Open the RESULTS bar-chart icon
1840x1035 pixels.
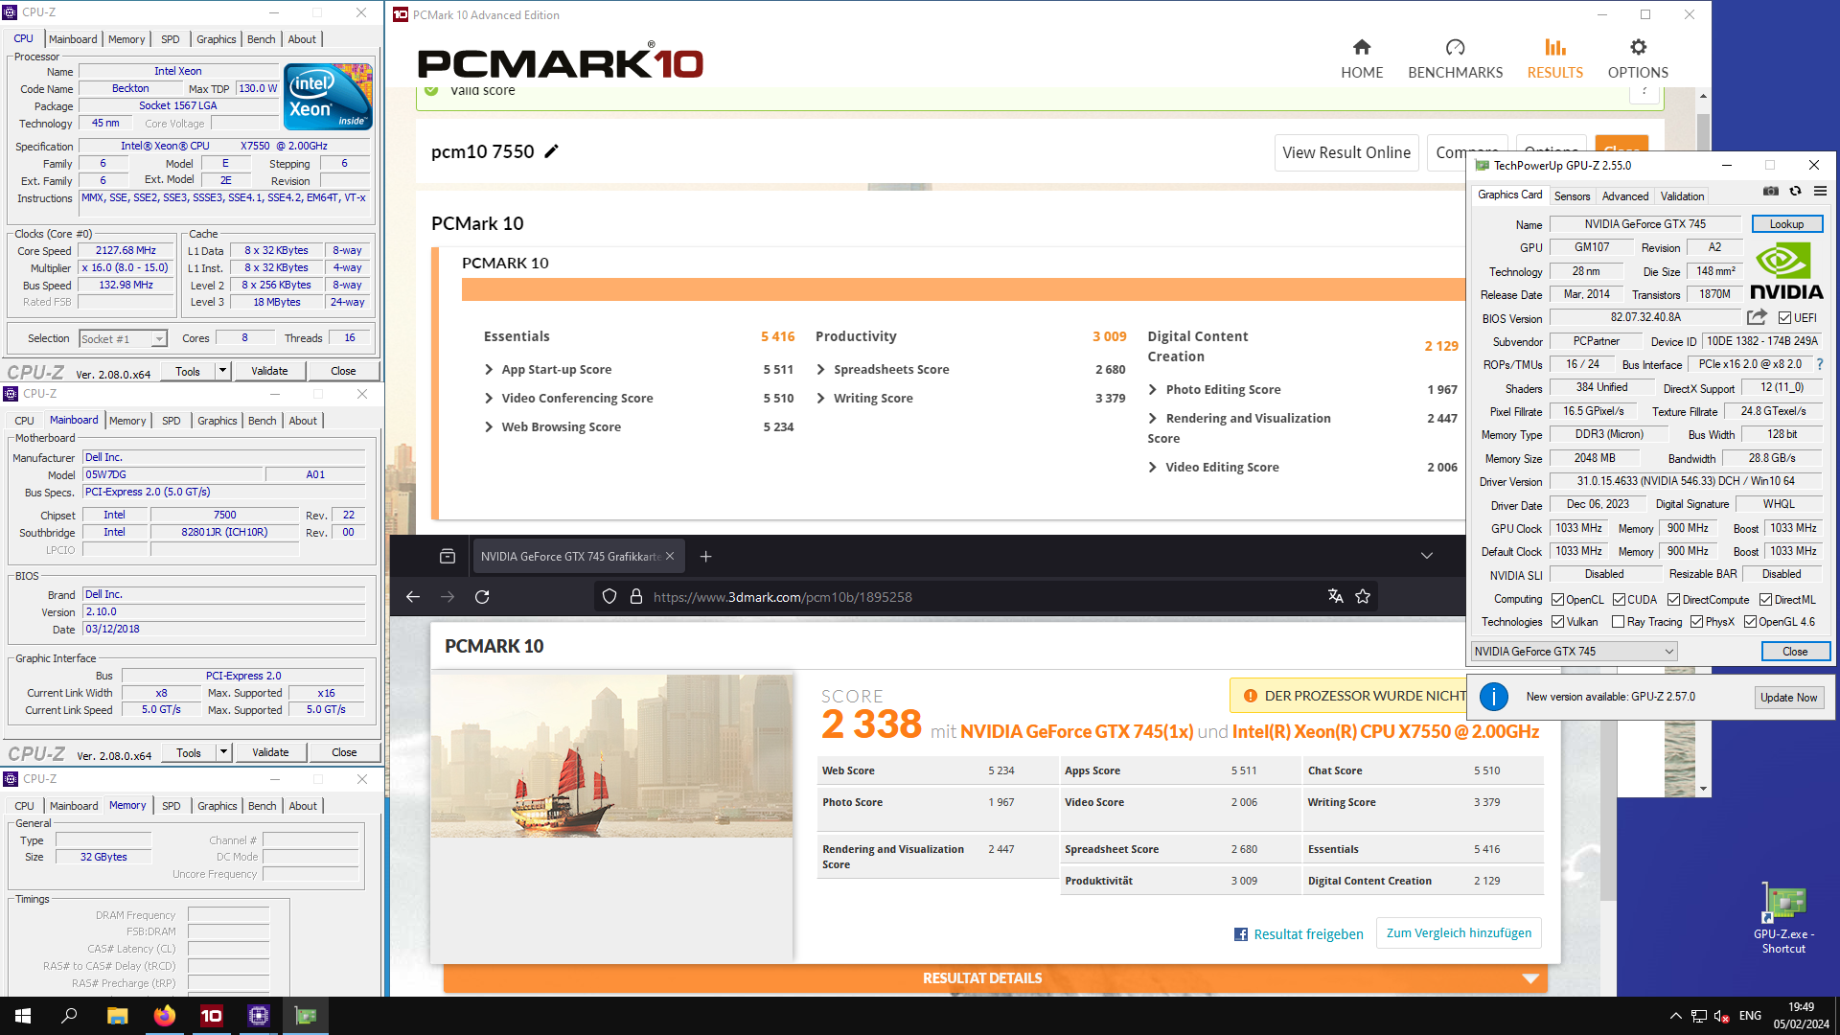coord(1554,47)
